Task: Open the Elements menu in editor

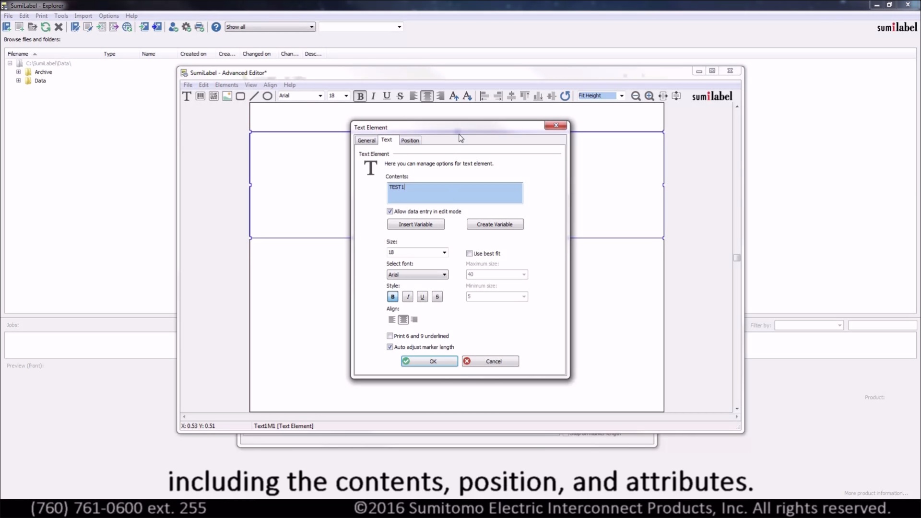Action: point(226,85)
